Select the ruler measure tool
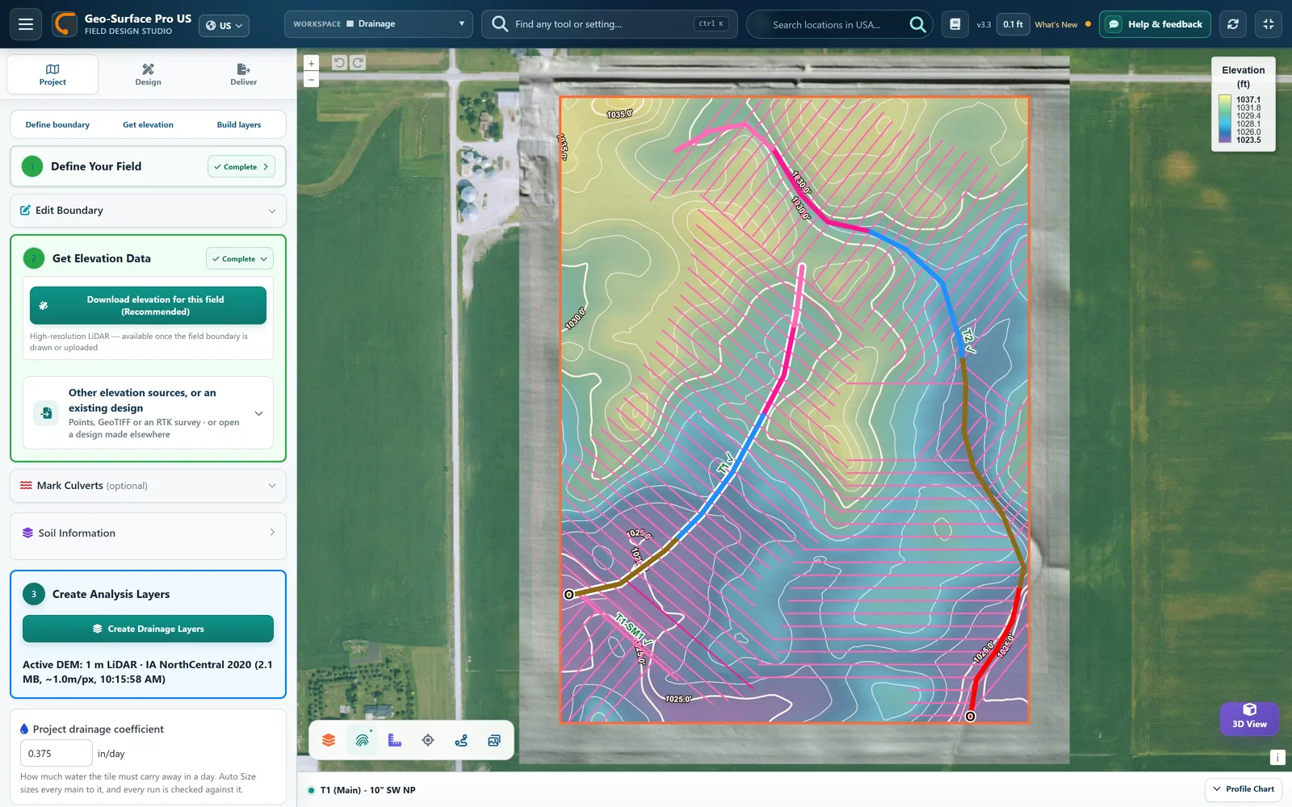1292x807 pixels. click(x=395, y=740)
